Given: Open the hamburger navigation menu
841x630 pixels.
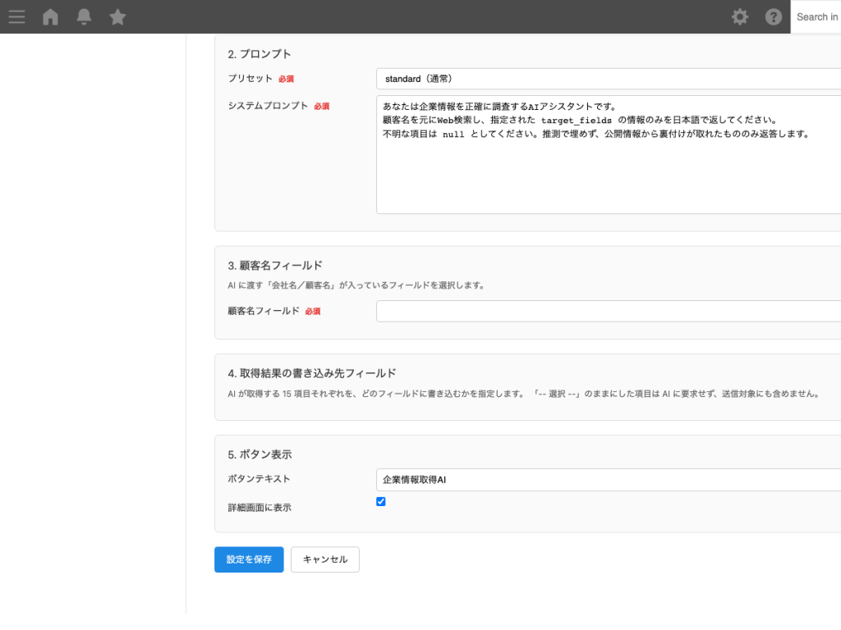Looking at the screenshot, I should 16,16.
